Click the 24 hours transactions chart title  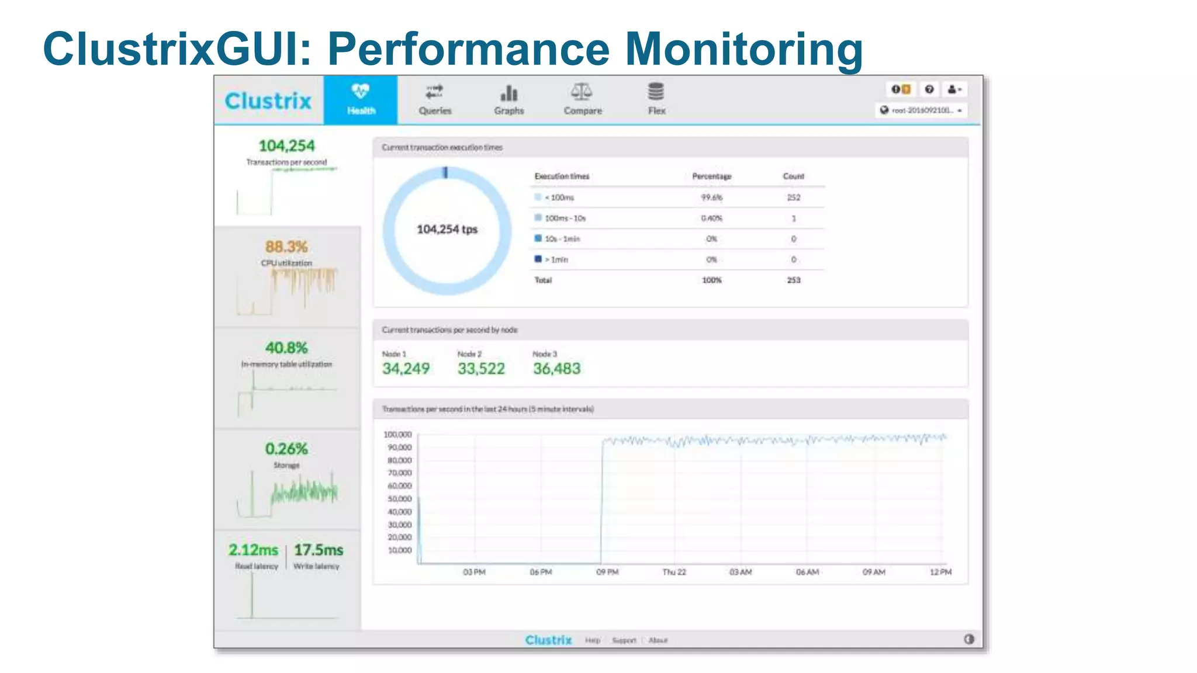[x=487, y=409]
